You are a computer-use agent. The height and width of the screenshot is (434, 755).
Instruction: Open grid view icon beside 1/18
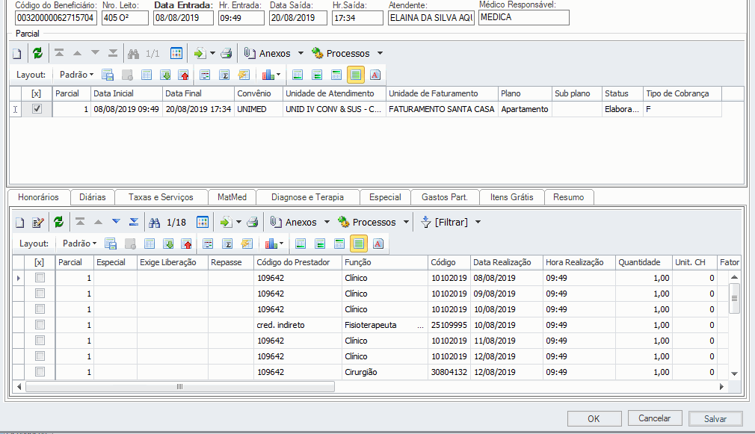coord(203,223)
